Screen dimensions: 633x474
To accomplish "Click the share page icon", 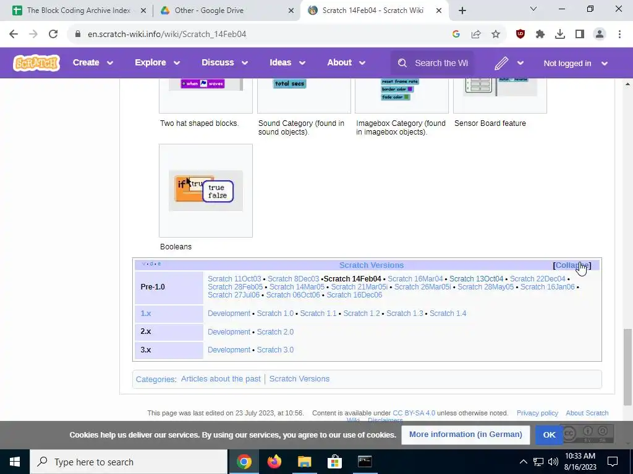I will tap(476, 35).
